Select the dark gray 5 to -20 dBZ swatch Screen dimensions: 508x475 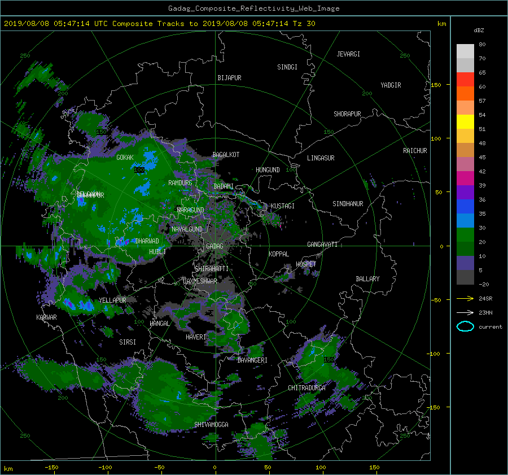pos(465,277)
